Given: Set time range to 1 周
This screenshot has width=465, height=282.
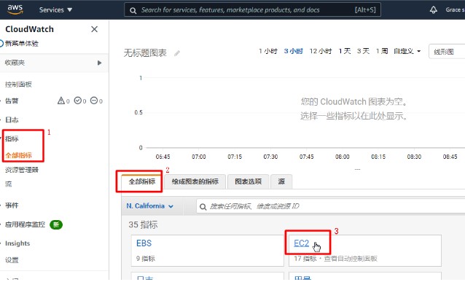Looking at the screenshot, I should [x=382, y=51].
